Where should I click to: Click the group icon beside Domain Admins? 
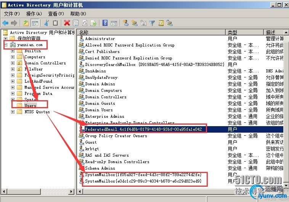pos(82,84)
